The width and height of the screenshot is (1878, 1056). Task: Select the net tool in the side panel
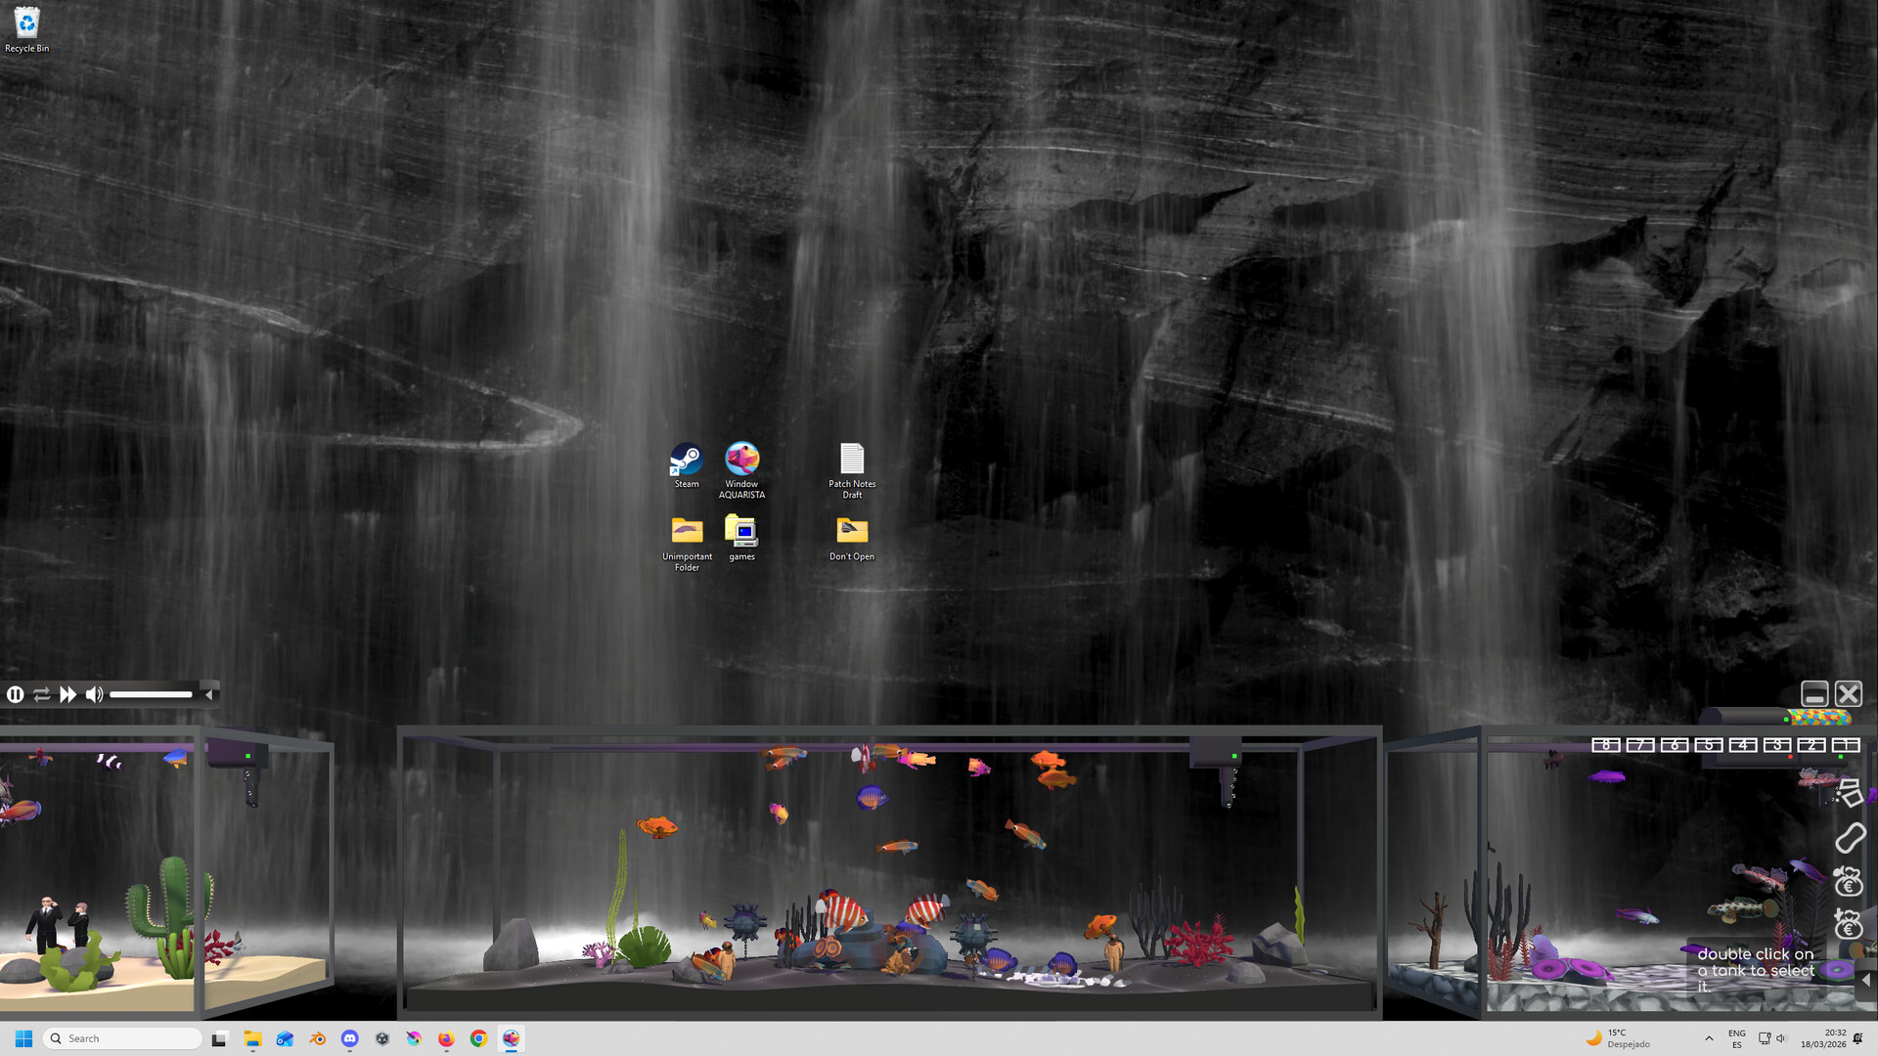(x=1849, y=839)
